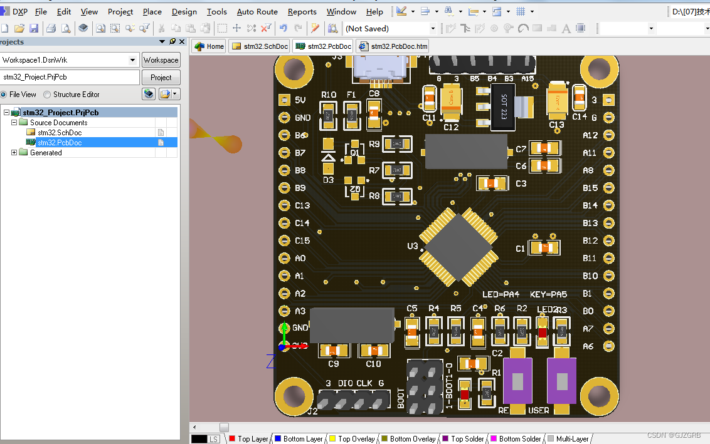The image size is (710, 444).
Task: Click the Zoom Area toolbar icon
Action: [x=115, y=28]
